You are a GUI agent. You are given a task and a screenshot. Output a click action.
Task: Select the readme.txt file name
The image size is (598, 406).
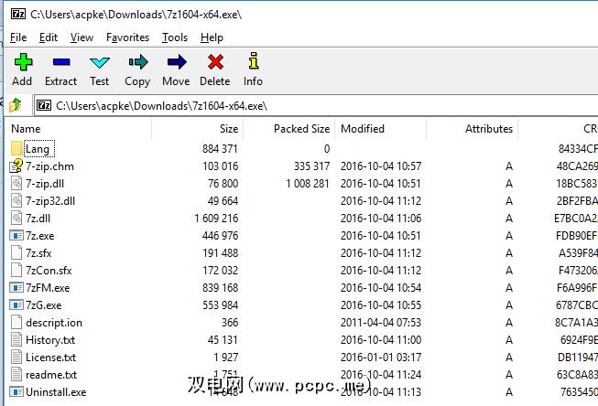point(51,375)
